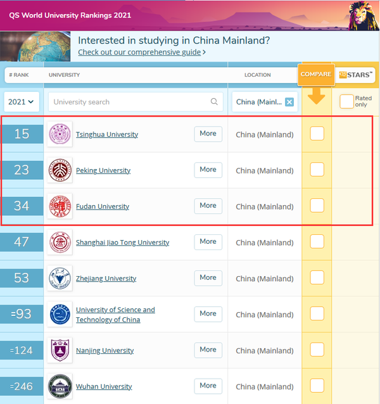The height and width of the screenshot is (404, 380).
Task: Click the USTC university logo
Action: [60, 314]
